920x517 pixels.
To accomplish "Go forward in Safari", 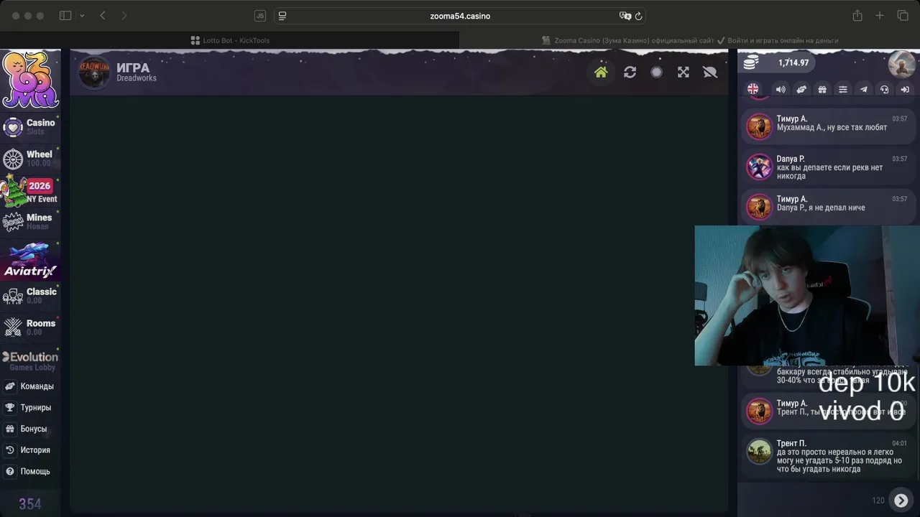I will pos(124,16).
